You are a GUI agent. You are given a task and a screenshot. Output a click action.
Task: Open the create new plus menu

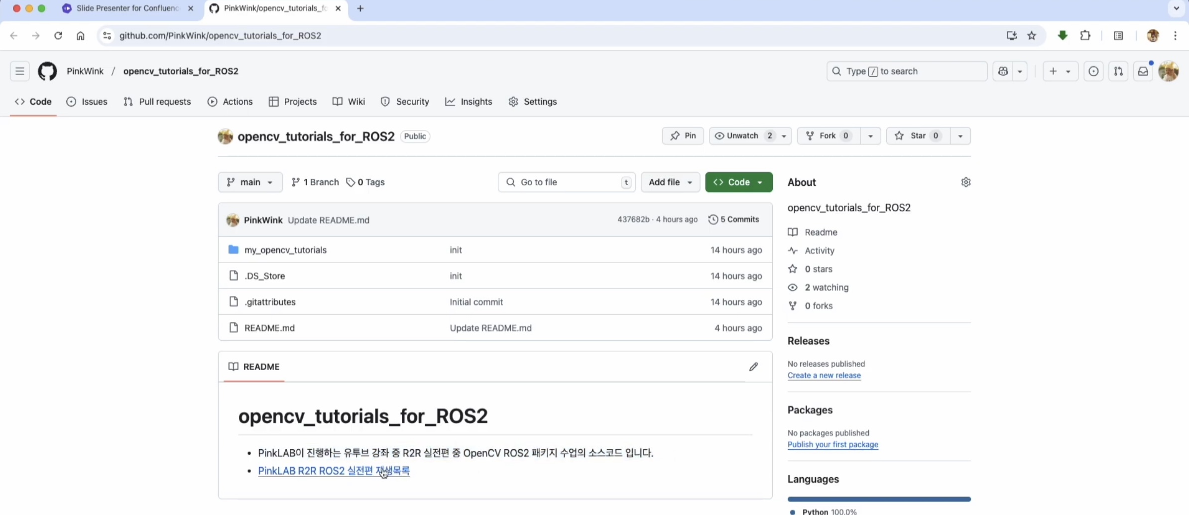click(1060, 71)
